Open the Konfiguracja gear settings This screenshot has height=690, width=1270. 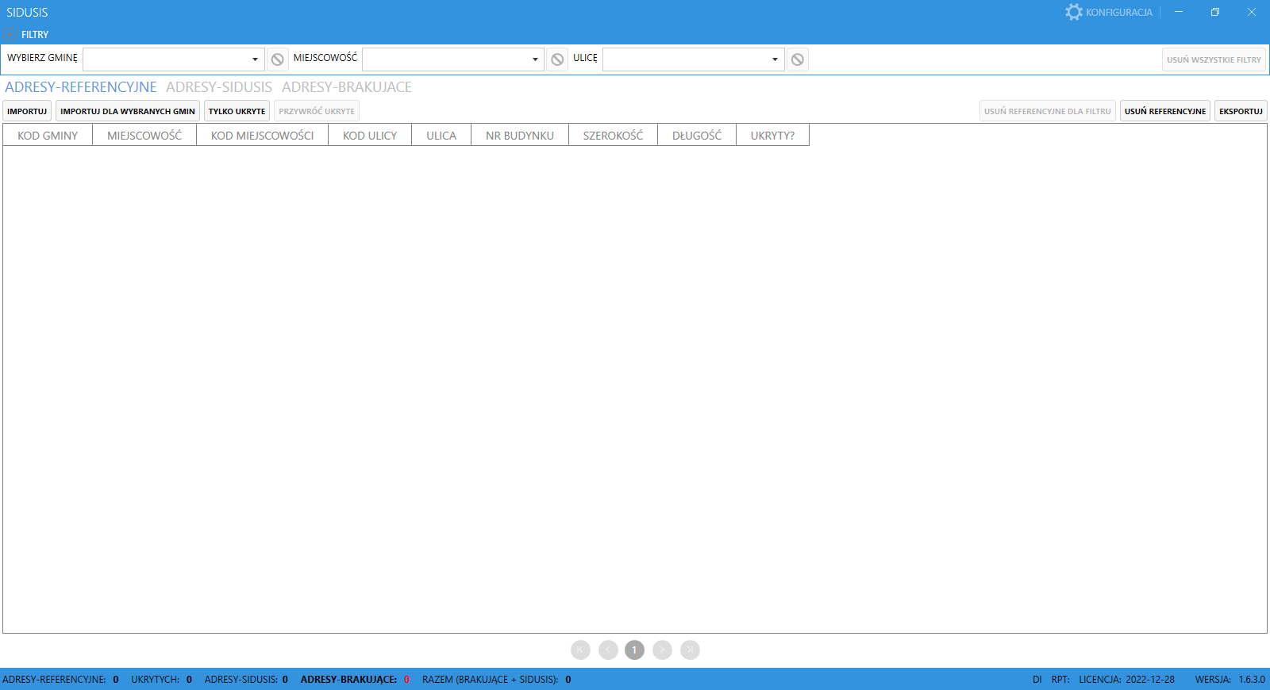tap(1073, 12)
